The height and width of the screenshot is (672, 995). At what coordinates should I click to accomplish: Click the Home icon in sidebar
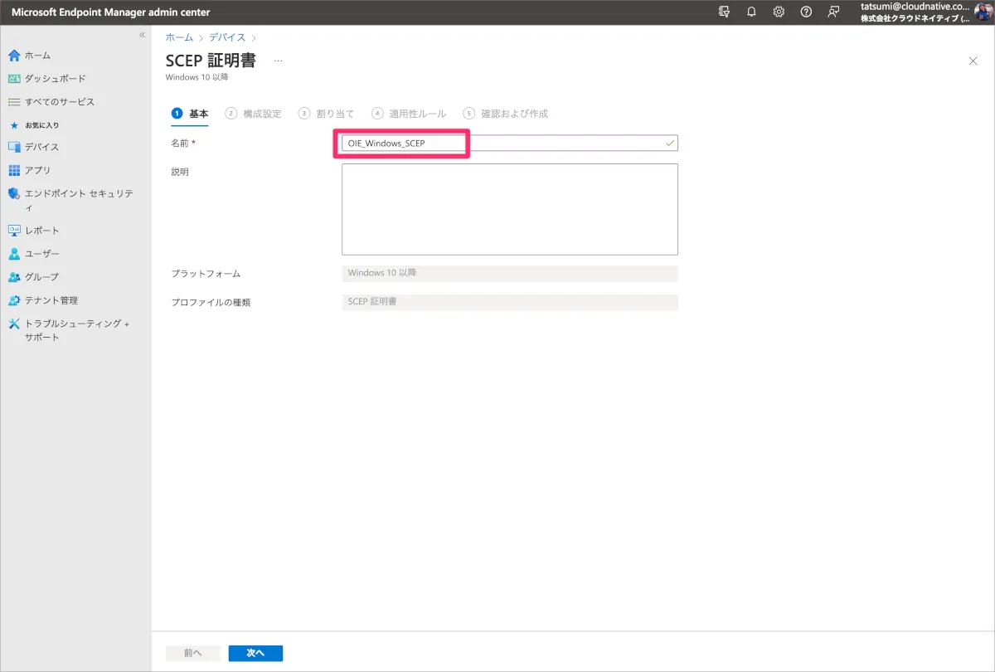pos(13,56)
